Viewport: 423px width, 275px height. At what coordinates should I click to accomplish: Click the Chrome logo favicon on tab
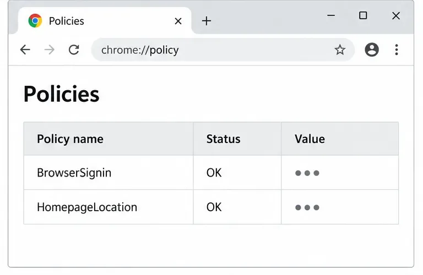pyautogui.click(x=35, y=21)
